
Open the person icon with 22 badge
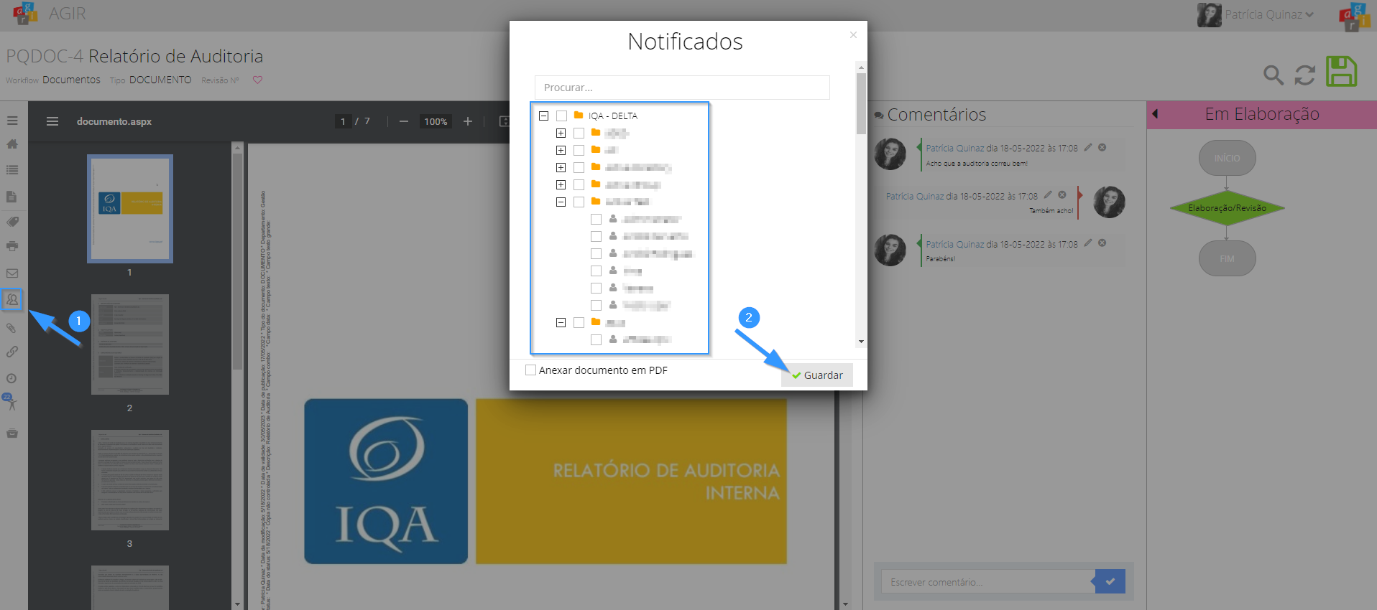click(10, 402)
